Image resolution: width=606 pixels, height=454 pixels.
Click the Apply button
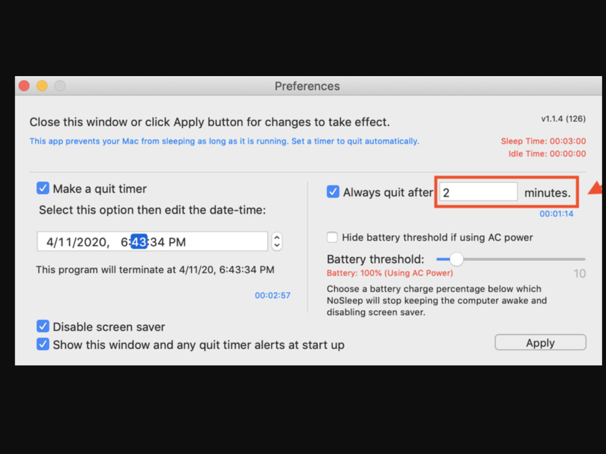540,343
